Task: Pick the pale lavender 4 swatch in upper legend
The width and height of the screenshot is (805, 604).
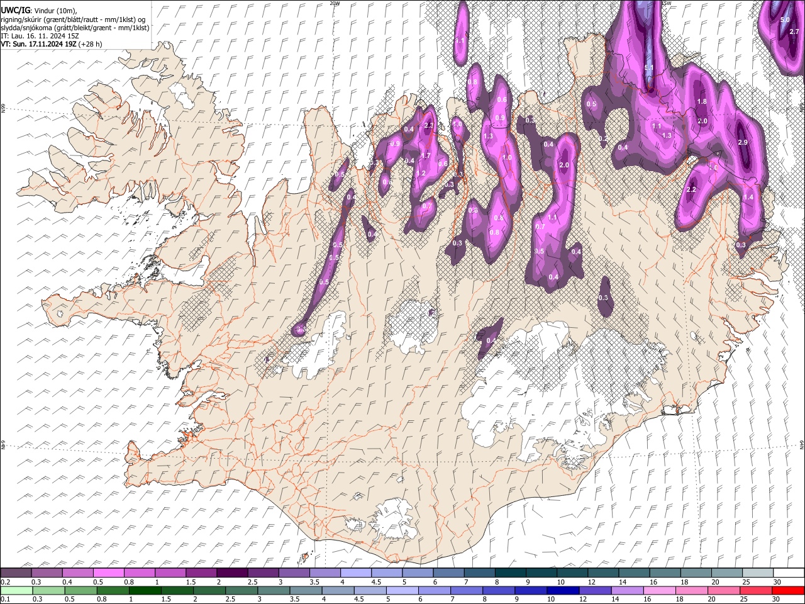Action: (356, 573)
